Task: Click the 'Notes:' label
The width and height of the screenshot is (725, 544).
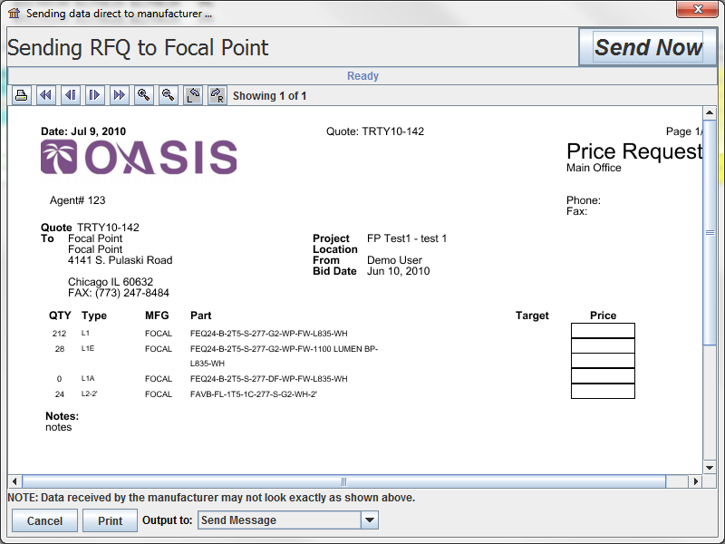Action: (62, 416)
